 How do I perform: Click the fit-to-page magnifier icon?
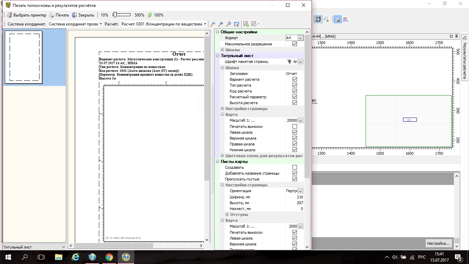pos(229,24)
